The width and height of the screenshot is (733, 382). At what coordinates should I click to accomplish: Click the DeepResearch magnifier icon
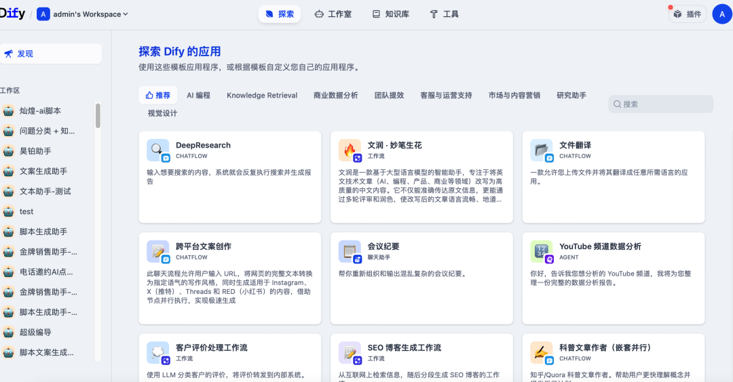158,150
